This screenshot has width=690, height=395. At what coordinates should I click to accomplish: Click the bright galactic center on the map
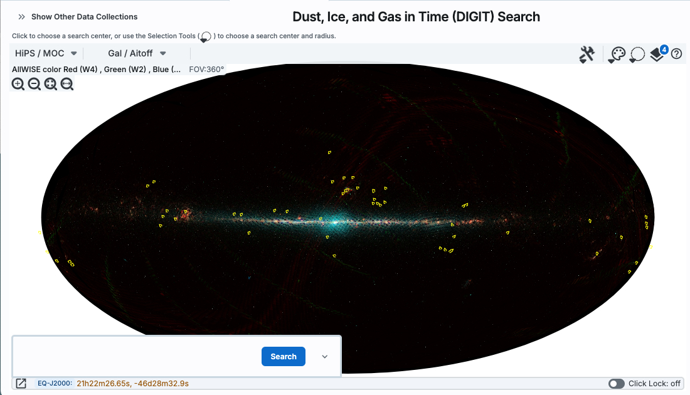point(333,221)
